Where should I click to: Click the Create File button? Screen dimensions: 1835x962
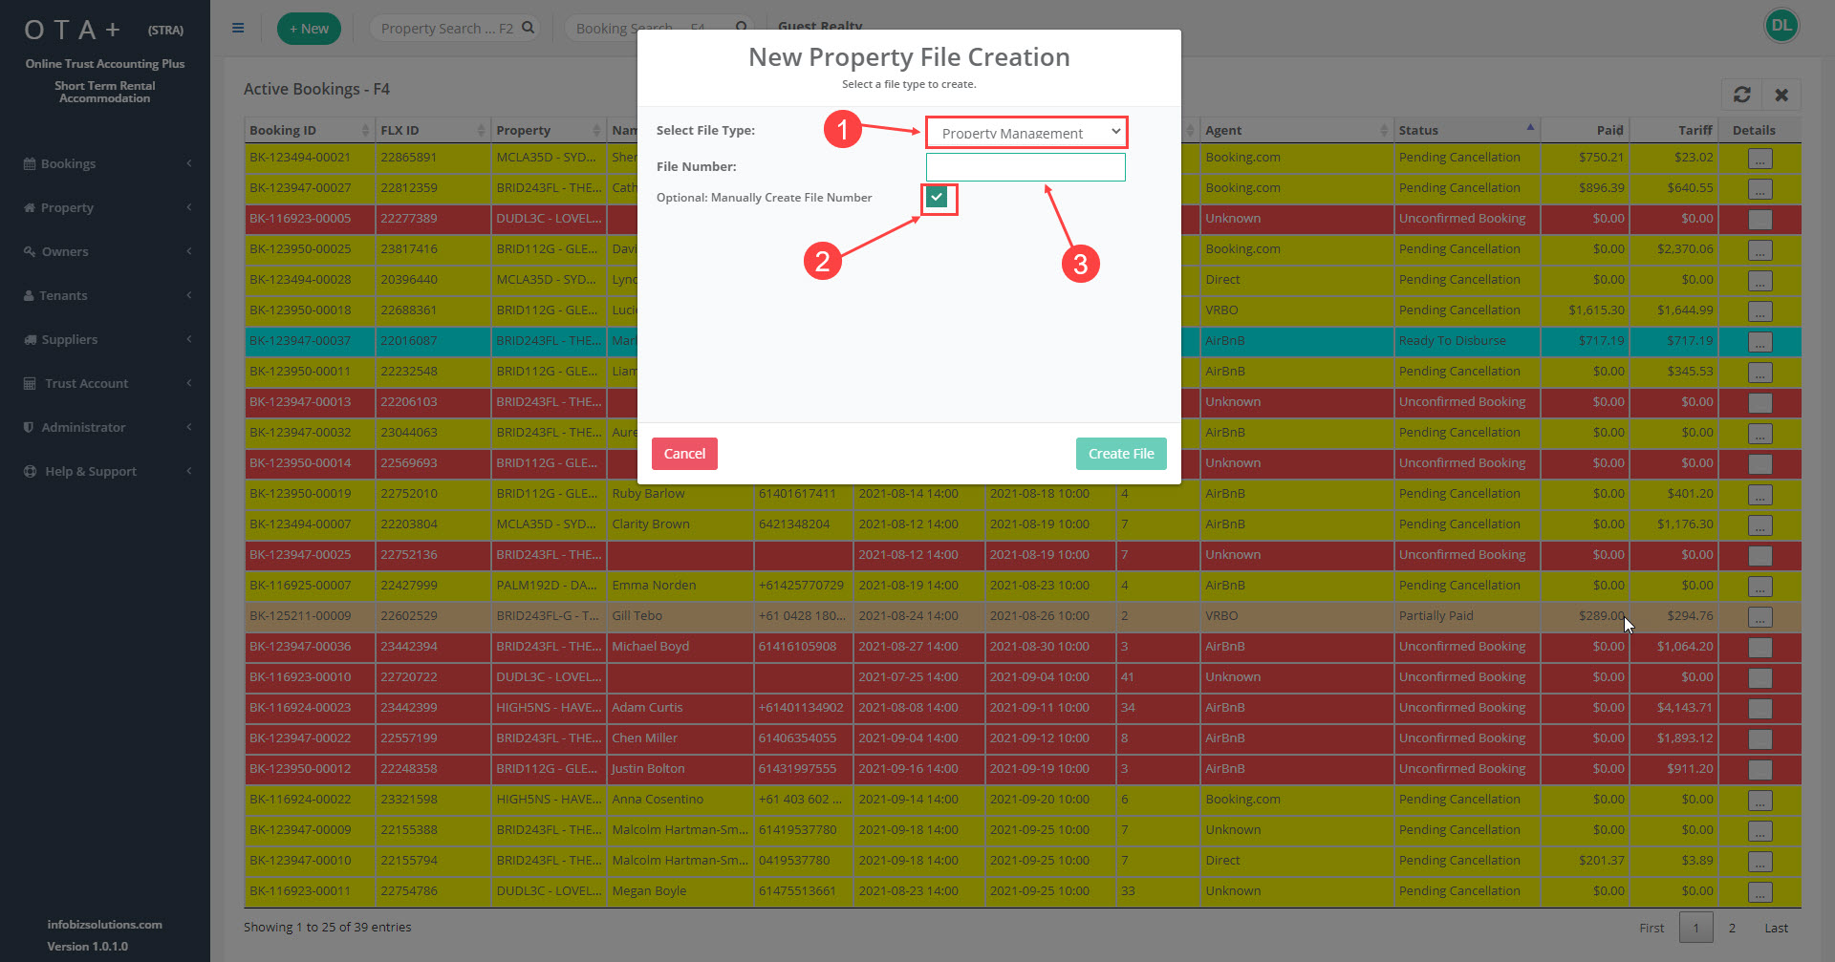pyautogui.click(x=1121, y=454)
